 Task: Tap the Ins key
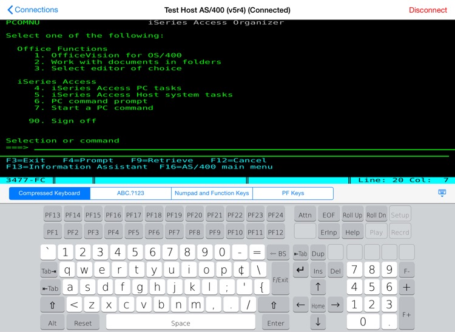pyautogui.click(x=318, y=271)
